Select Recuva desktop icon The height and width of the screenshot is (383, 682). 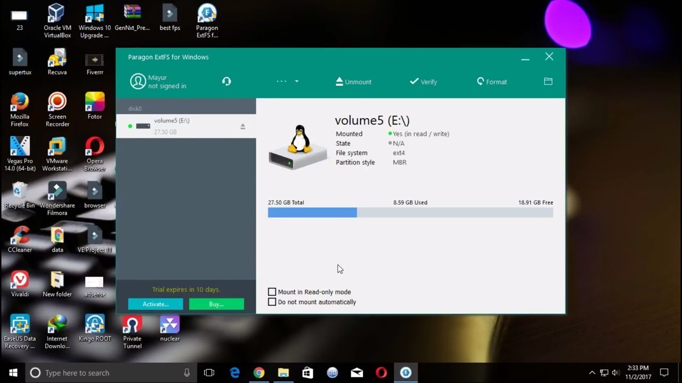coord(57,62)
